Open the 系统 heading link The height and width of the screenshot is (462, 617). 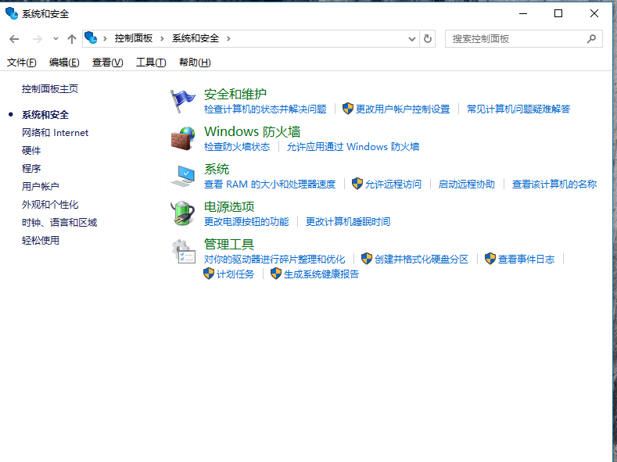point(217,169)
